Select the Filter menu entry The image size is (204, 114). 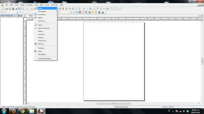pos(45,25)
